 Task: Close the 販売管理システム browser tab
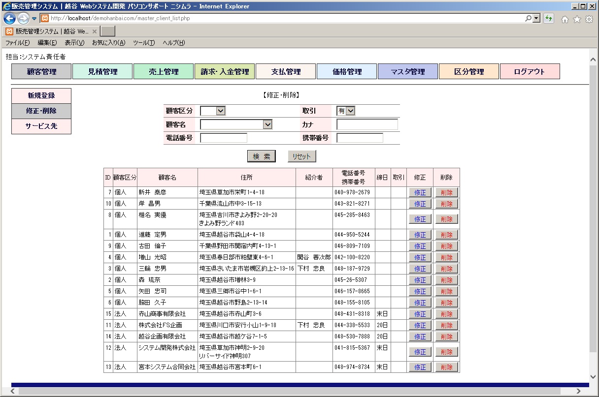pos(95,31)
